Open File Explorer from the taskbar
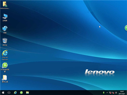Image resolution: width=127 pixels, height=95 pixels. (x=27, y=93)
